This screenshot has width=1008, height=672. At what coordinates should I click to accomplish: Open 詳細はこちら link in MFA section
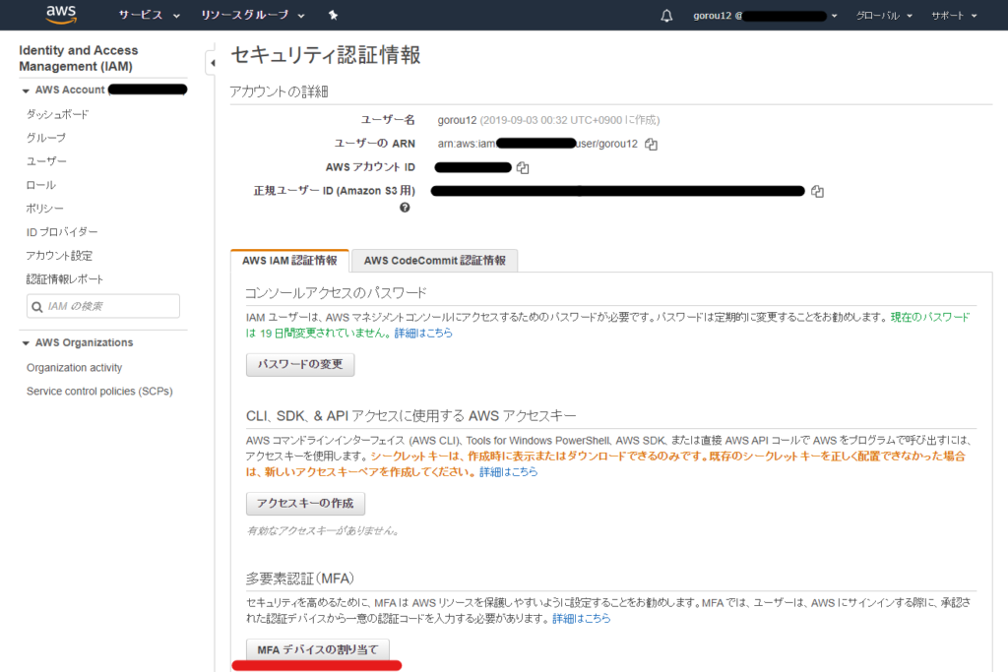pos(582,618)
